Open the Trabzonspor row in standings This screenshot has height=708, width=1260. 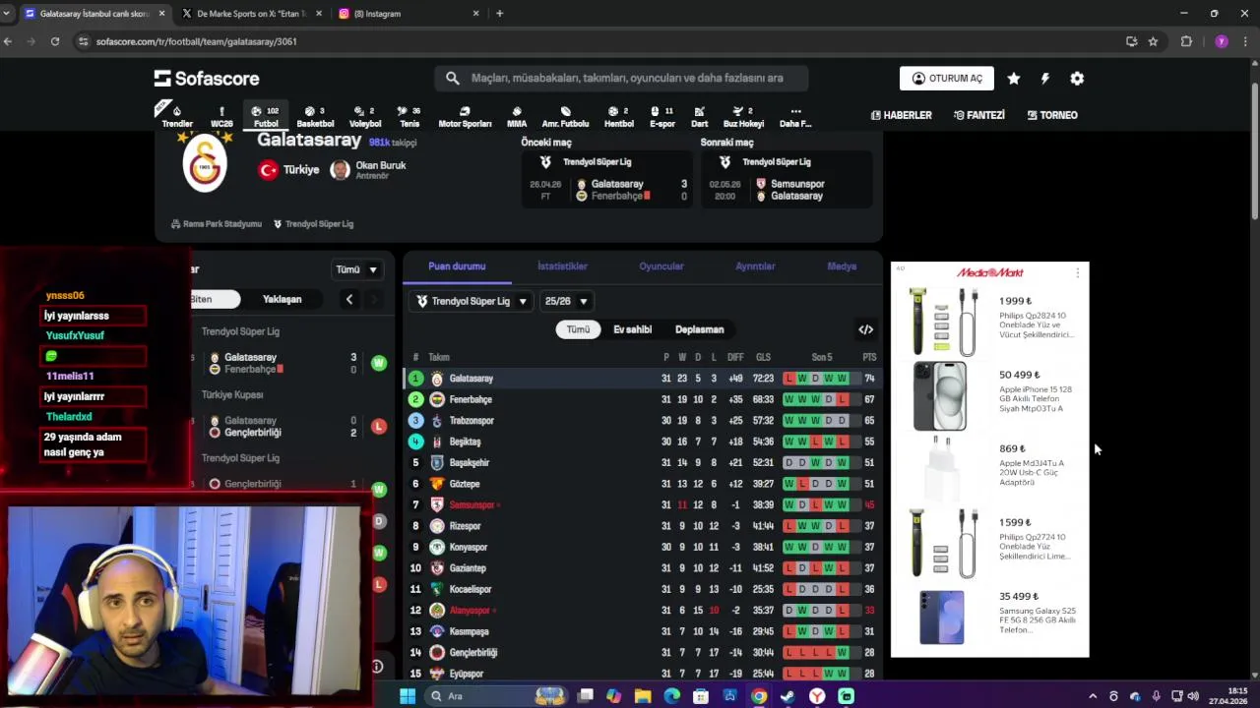643,421
